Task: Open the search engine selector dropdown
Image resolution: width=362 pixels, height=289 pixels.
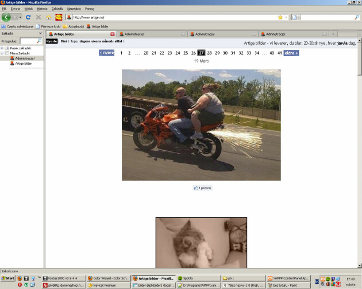Action: coord(295,17)
